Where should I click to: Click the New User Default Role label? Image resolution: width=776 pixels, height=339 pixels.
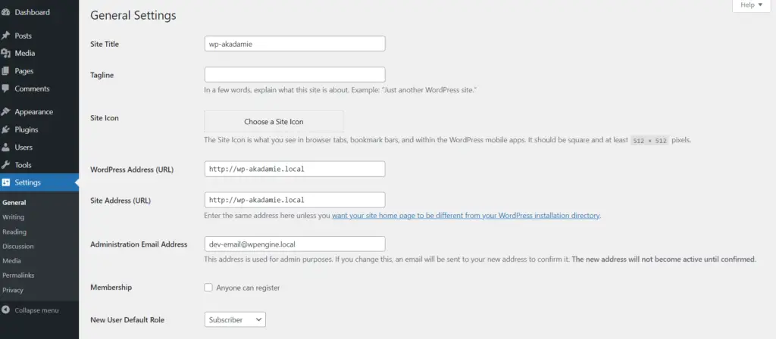pyautogui.click(x=127, y=320)
